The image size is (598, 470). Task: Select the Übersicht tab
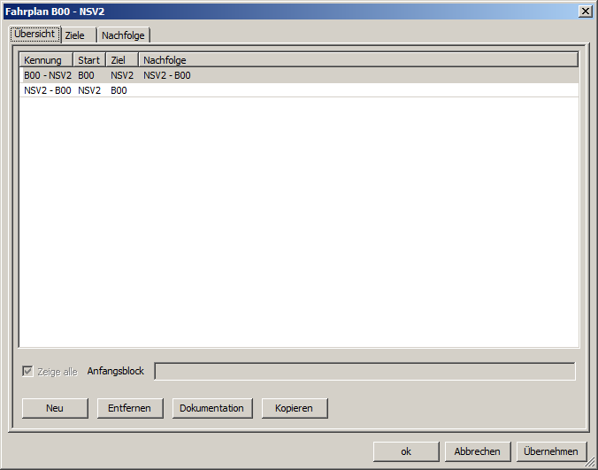tap(35, 34)
